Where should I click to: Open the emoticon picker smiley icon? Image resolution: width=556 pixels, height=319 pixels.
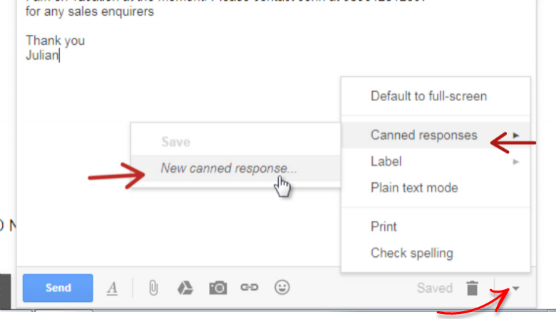pyautogui.click(x=282, y=287)
